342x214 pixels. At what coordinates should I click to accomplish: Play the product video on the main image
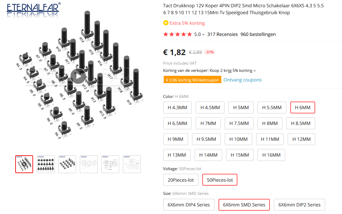pos(78,76)
